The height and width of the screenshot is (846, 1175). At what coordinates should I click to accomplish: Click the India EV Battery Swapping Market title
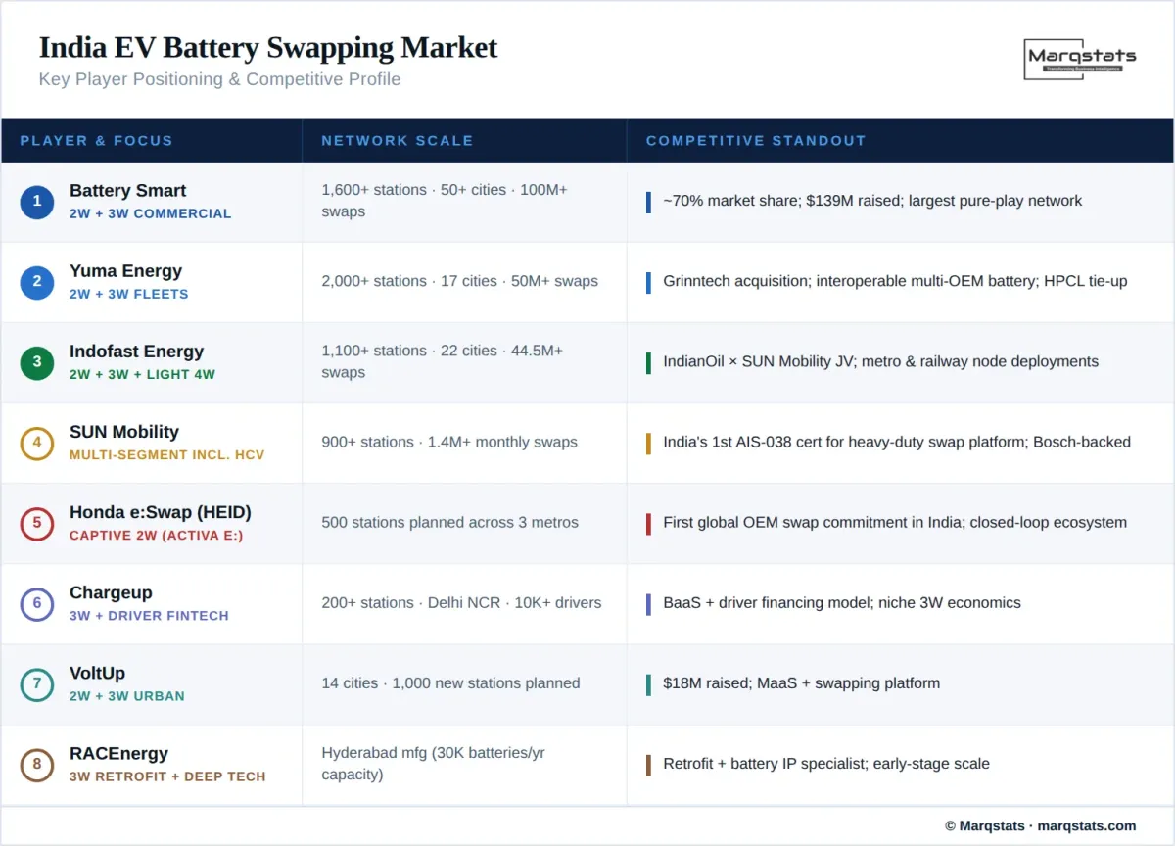[268, 47]
